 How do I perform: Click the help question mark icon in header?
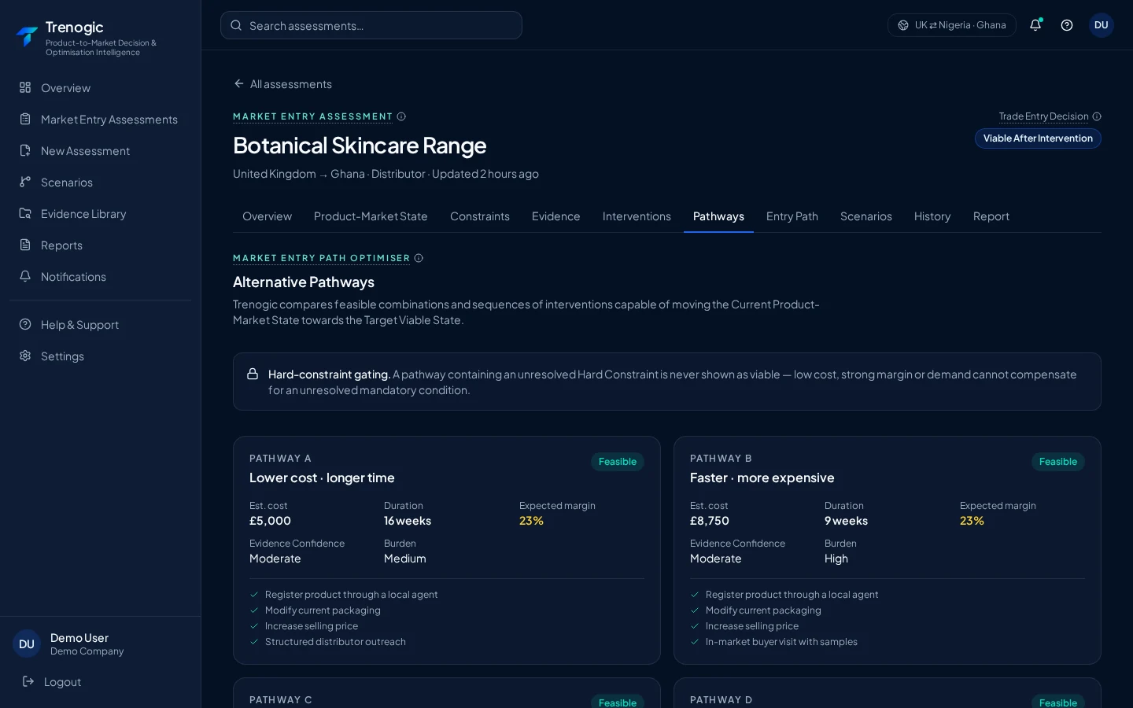click(x=1067, y=25)
